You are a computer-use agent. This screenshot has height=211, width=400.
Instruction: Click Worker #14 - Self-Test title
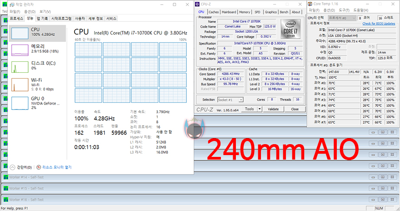[26, 177]
